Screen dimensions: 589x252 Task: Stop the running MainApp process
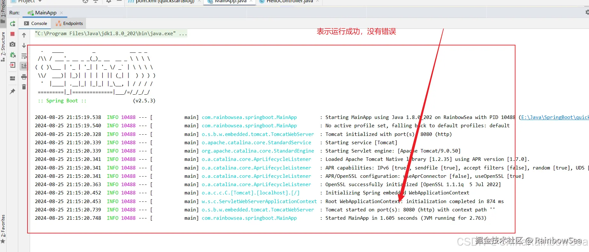[x=12, y=34]
